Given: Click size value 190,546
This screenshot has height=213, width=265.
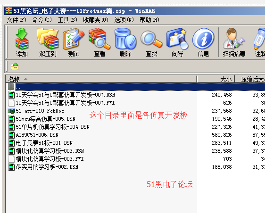Looking at the screenshot, I should point(222,119).
